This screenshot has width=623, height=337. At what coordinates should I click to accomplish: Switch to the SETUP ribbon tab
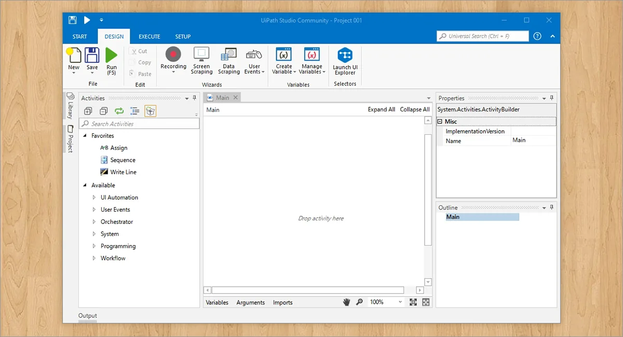tap(183, 37)
